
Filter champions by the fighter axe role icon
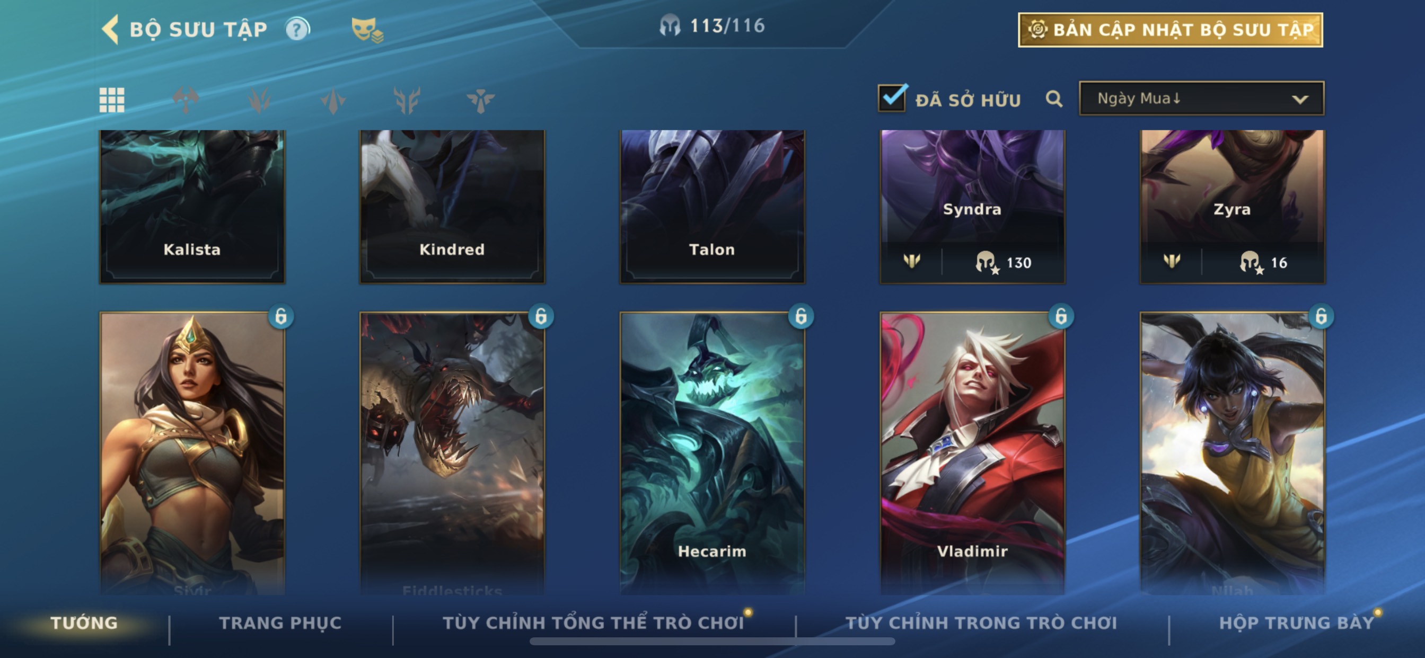pyautogui.click(x=186, y=100)
